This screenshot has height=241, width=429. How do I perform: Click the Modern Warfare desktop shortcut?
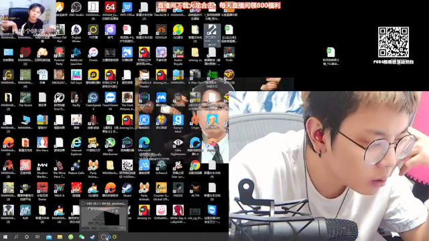pos(42,169)
